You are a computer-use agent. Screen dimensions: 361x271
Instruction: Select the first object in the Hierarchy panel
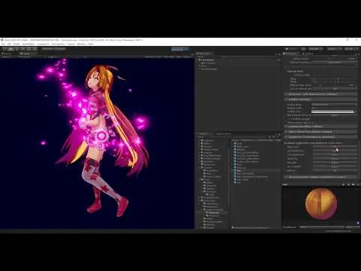click(x=207, y=60)
